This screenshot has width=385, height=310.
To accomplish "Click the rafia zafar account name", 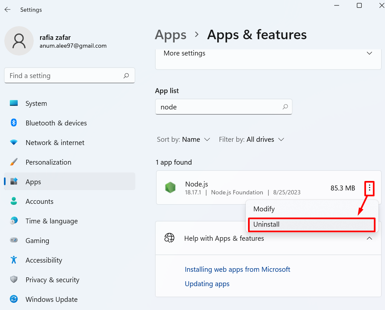I will (x=55, y=38).
